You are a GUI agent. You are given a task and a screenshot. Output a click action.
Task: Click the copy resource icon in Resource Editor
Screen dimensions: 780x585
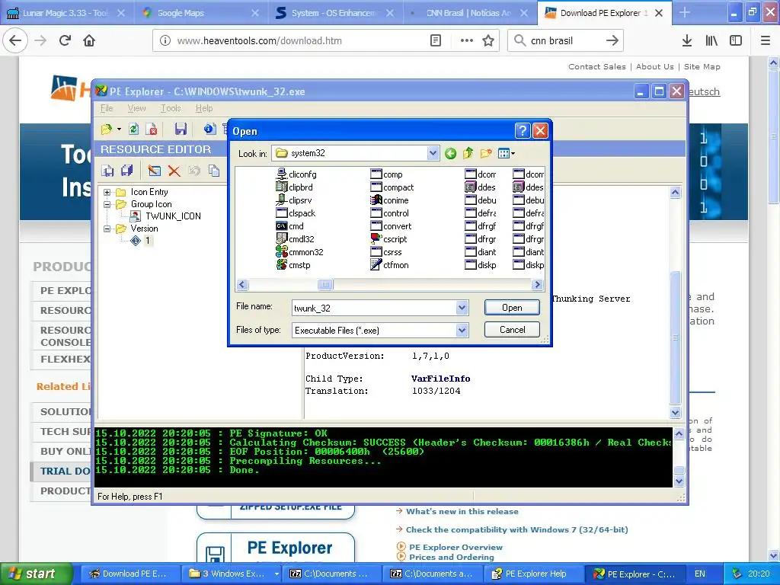coord(214,171)
